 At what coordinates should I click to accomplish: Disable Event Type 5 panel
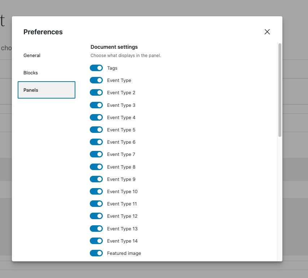point(96,130)
